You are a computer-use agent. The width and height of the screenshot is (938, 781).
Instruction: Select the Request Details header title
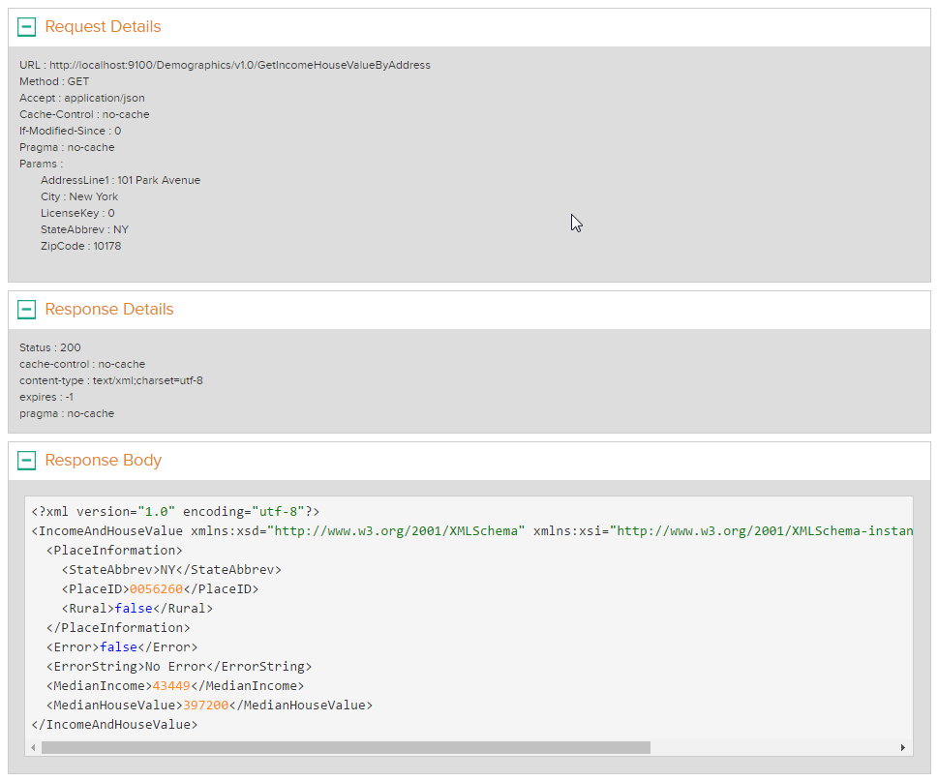point(103,26)
